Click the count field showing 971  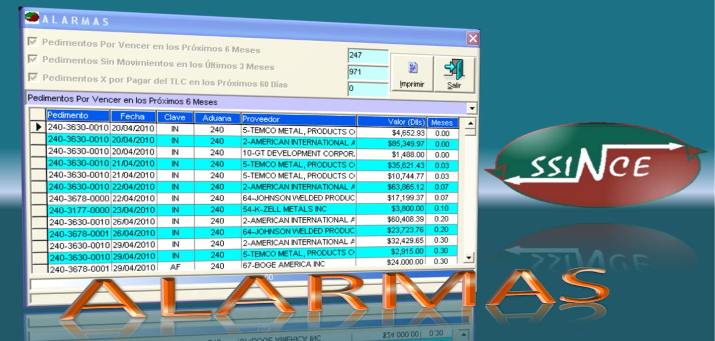point(368,72)
